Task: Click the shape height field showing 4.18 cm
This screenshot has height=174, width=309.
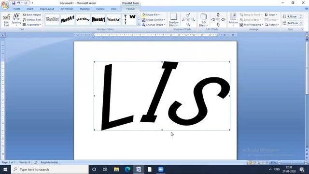Action: (293, 16)
